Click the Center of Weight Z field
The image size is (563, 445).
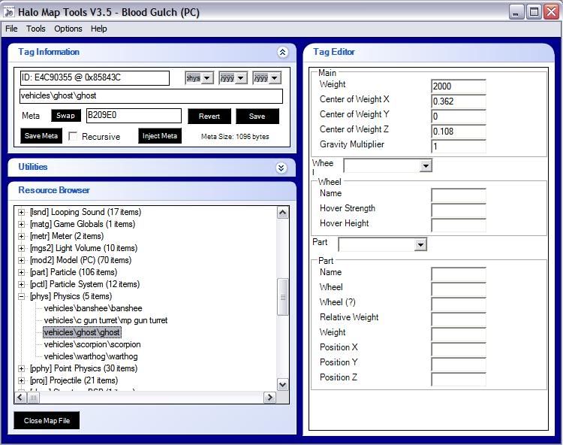point(459,132)
